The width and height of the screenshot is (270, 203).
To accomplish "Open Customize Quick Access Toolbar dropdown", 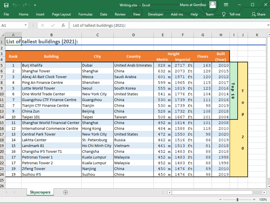I will pyautogui.click(x=35, y=5).
